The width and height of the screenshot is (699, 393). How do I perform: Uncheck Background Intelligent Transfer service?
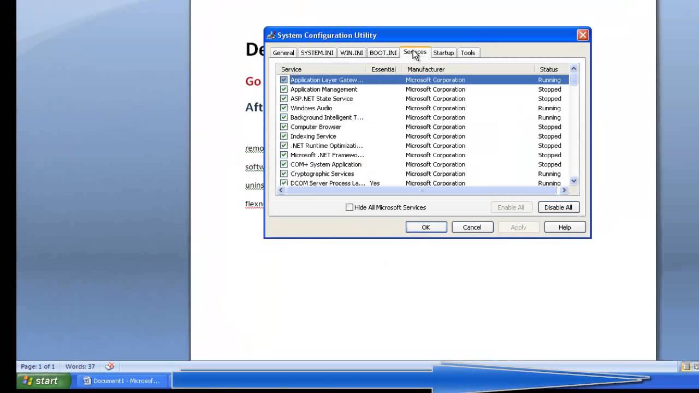(284, 117)
